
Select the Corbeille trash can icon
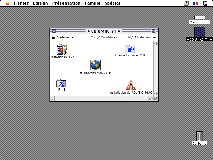(200, 136)
